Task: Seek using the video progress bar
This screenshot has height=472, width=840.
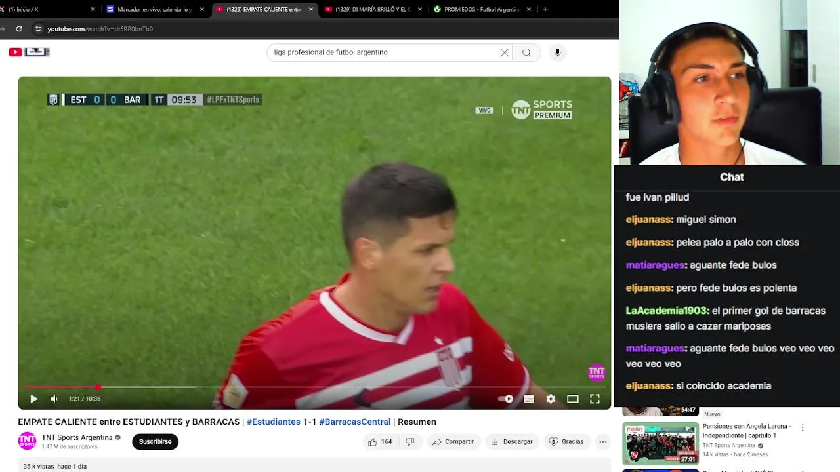Action: click(314, 387)
